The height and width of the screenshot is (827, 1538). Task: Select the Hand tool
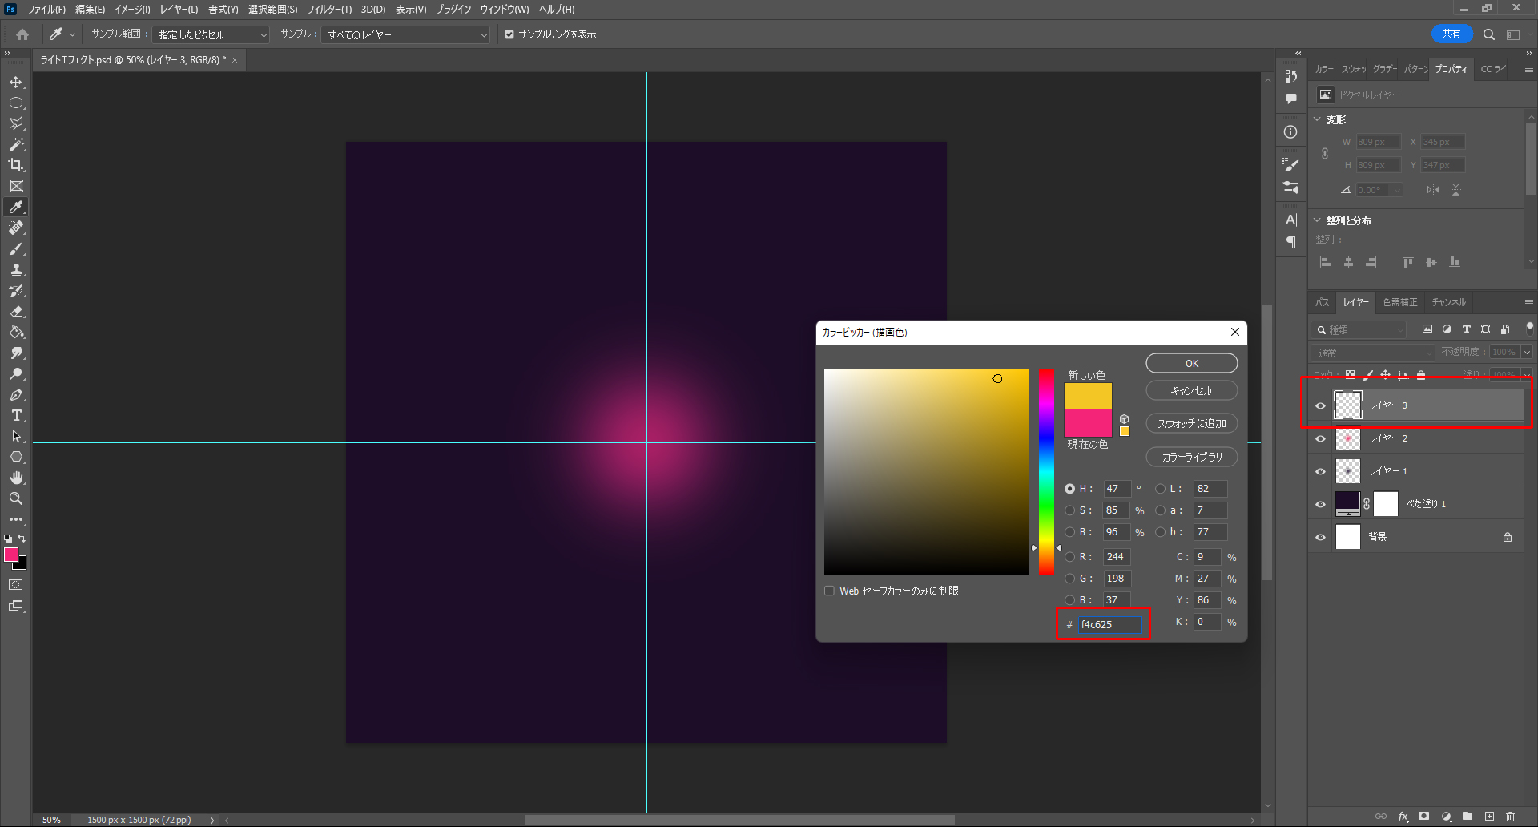16,478
